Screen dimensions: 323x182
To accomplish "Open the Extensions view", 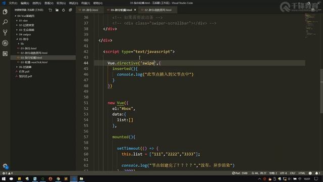I will click(5, 54).
